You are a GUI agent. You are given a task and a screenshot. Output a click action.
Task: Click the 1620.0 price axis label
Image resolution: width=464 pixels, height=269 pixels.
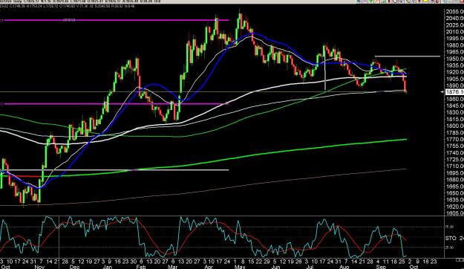[x=455, y=207]
